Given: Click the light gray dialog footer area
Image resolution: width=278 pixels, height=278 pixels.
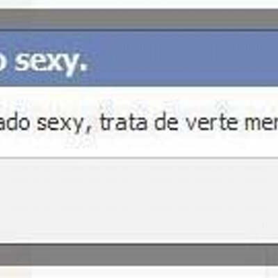Looking at the screenshot, I should [139, 201].
